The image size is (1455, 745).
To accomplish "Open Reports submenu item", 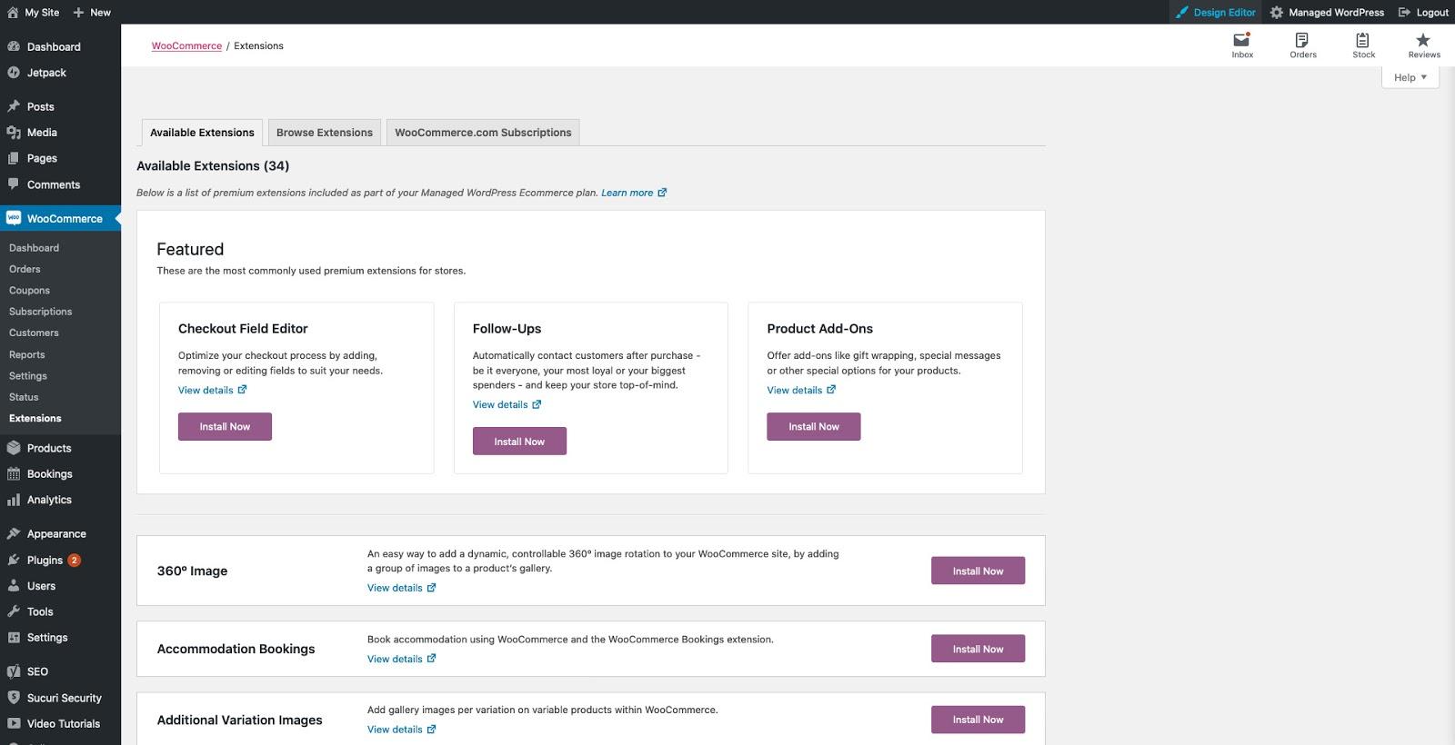I will 26,354.
